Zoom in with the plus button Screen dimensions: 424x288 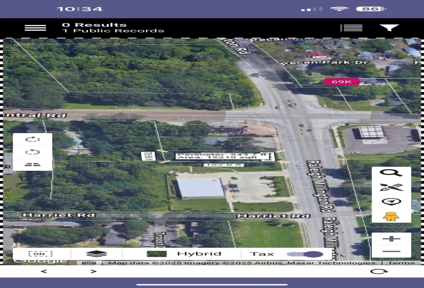pos(391,239)
